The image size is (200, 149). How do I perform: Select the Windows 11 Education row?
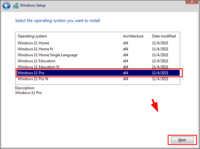(98, 61)
